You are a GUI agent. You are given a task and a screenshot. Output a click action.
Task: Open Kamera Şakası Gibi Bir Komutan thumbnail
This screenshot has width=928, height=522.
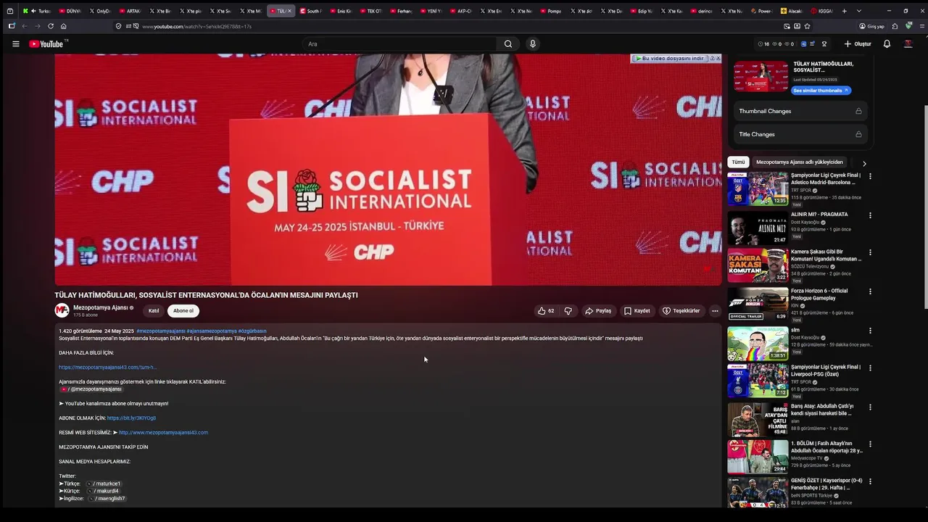click(758, 265)
